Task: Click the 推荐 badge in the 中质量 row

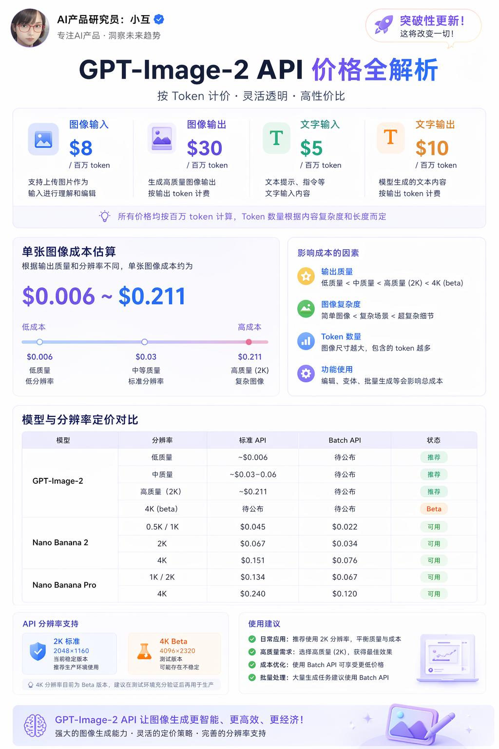Action: tap(434, 474)
